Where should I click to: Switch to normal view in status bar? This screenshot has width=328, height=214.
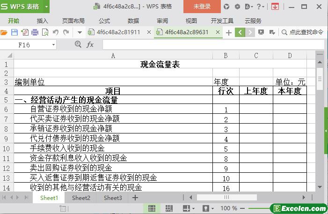pos(152,208)
